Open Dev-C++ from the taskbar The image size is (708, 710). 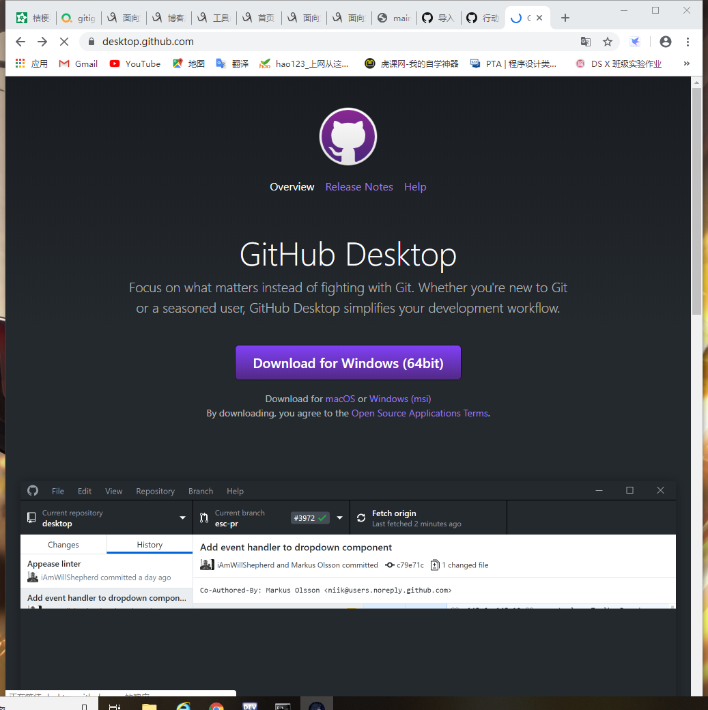pyautogui.click(x=250, y=705)
